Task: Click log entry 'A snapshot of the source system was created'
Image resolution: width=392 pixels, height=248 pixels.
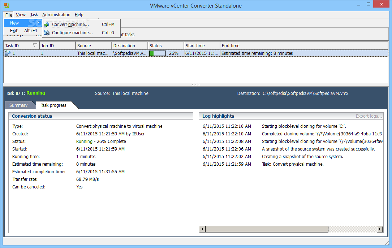Action: [x=319, y=149]
